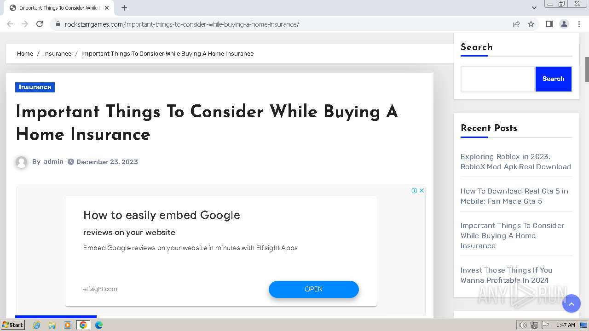
Task: Click the page vertical scrollbar thumb
Action: tap(587, 69)
